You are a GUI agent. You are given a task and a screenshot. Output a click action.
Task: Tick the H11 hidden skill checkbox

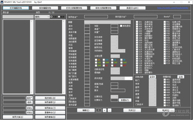(x=165, y=105)
